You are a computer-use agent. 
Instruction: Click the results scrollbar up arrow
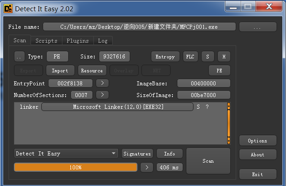pyautogui.click(x=229, y=106)
